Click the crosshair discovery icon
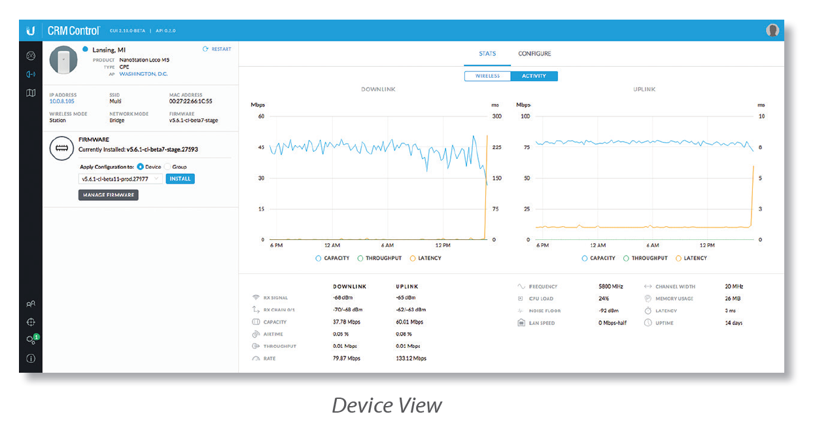Viewport: 815px width, 427px height. (31, 322)
